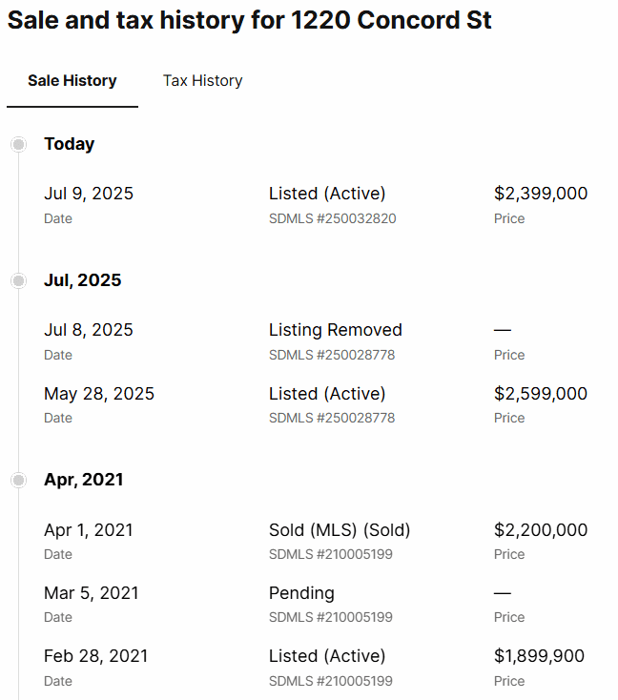The image size is (618, 700).
Task: Select the Sale History tab
Action: click(x=72, y=81)
